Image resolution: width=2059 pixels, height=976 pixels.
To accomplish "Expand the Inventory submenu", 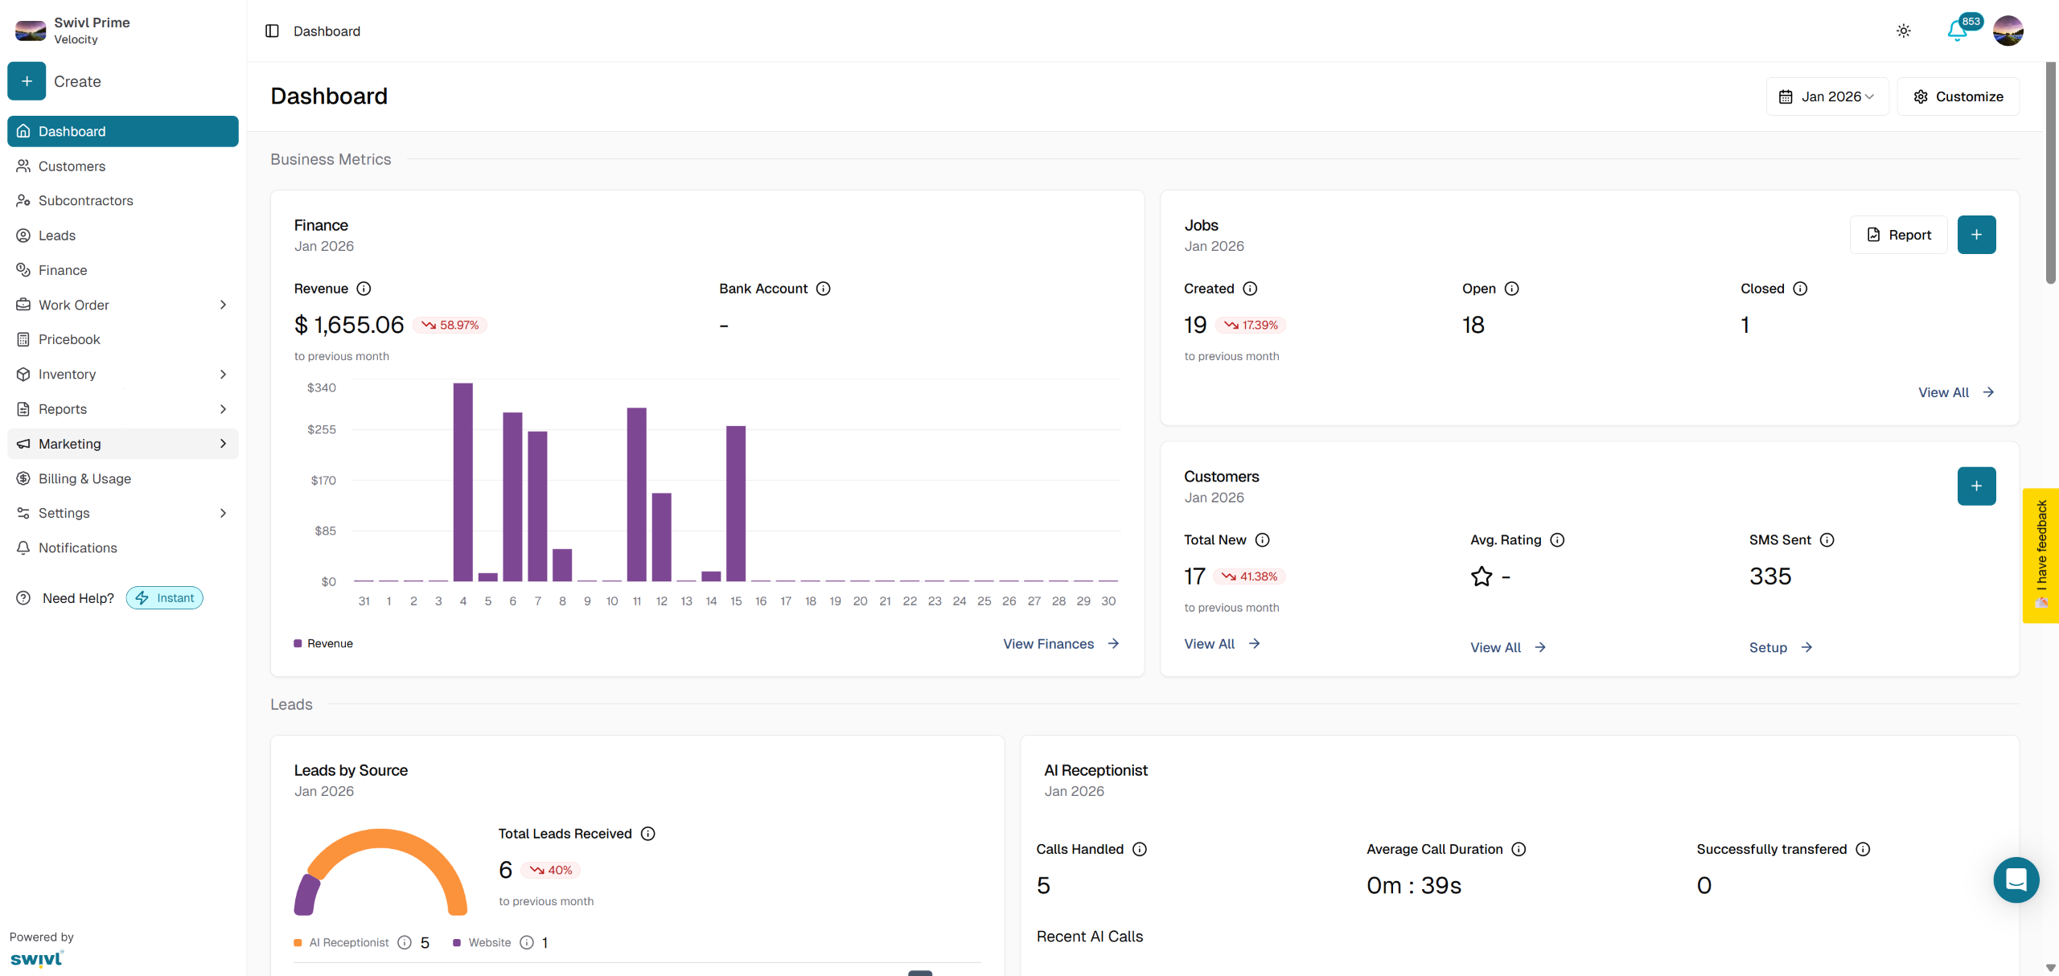I will (x=223, y=375).
